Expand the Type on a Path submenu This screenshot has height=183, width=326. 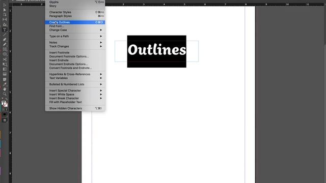click(x=75, y=36)
